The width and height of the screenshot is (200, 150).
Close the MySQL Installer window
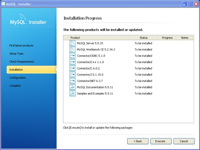196,4
